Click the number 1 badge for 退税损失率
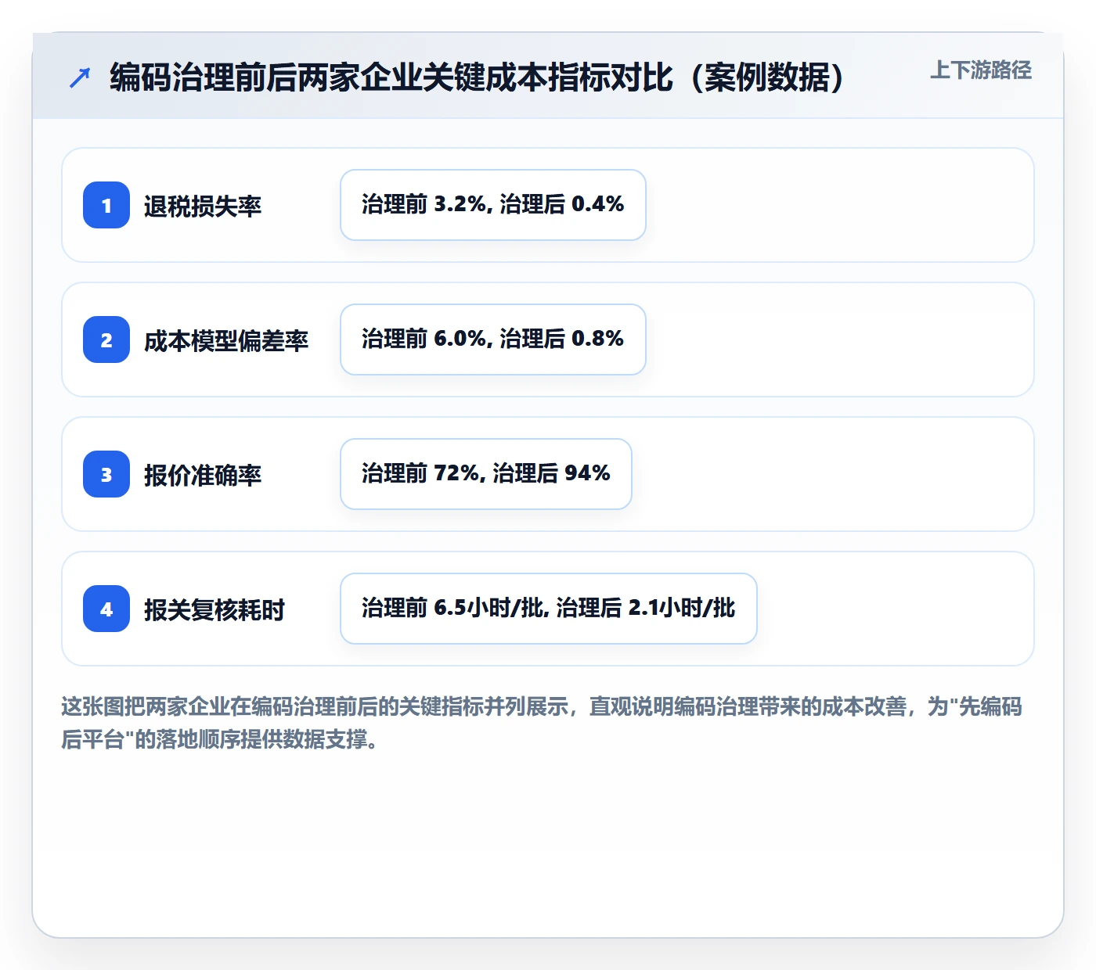The image size is (1096, 970). (106, 205)
